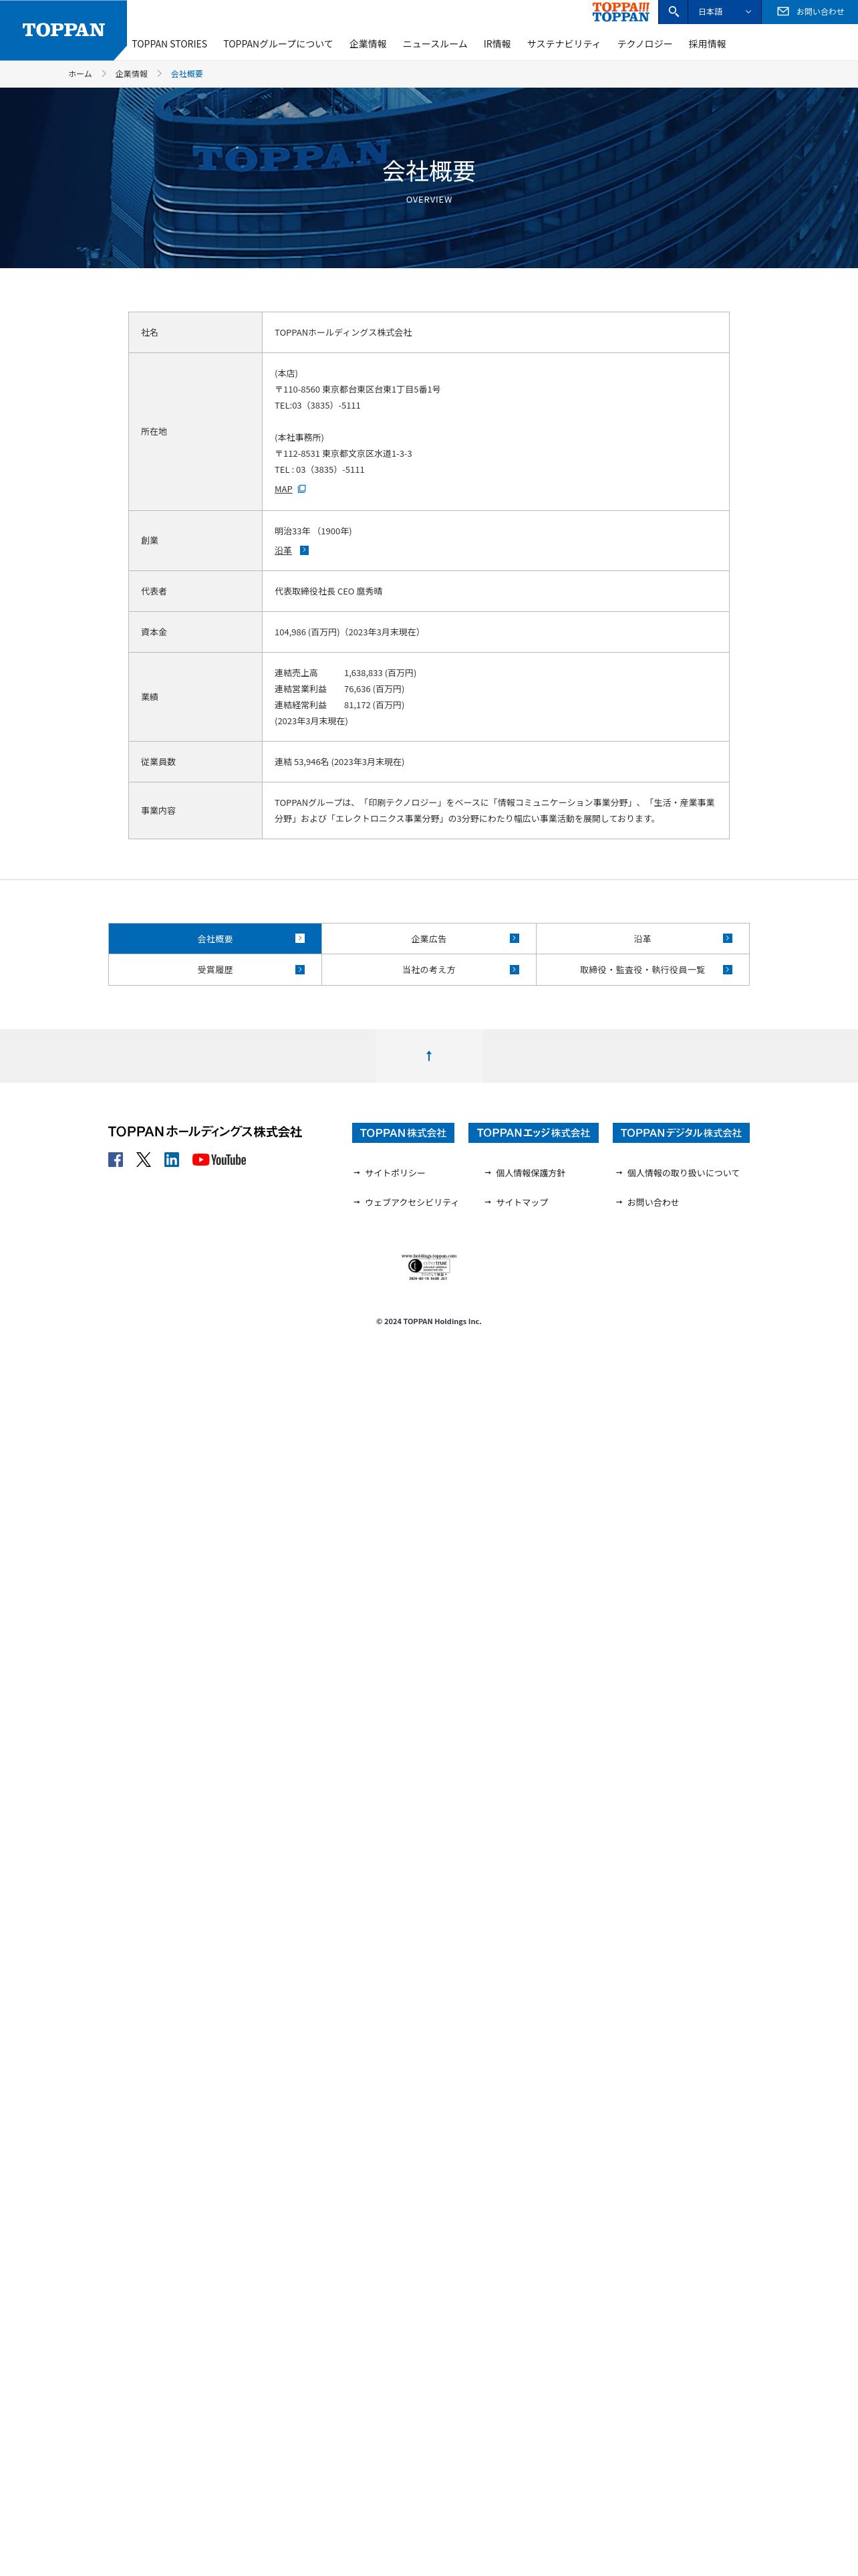The height and width of the screenshot is (2576, 858).
Task: Click the TOPPA!!! TOPPAN orange-blue logo
Action: 620,12
